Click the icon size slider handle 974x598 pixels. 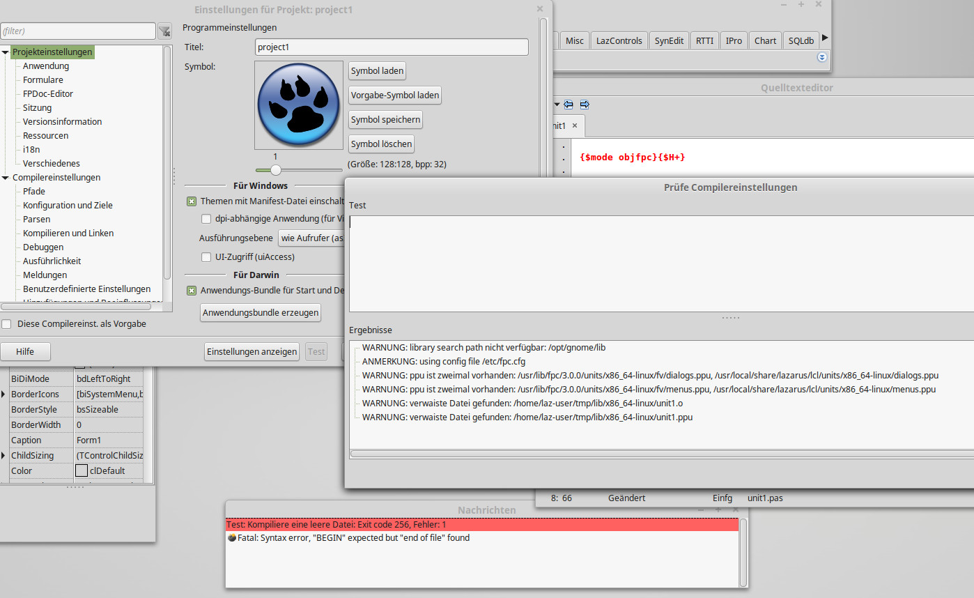pyautogui.click(x=276, y=169)
